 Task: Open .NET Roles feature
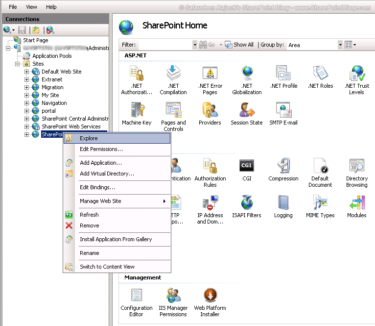321,77
